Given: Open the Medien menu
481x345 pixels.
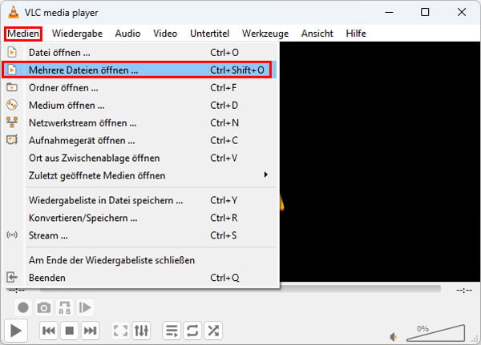Looking at the screenshot, I should (23, 34).
